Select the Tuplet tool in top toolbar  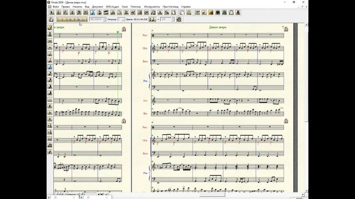pos(113,13)
